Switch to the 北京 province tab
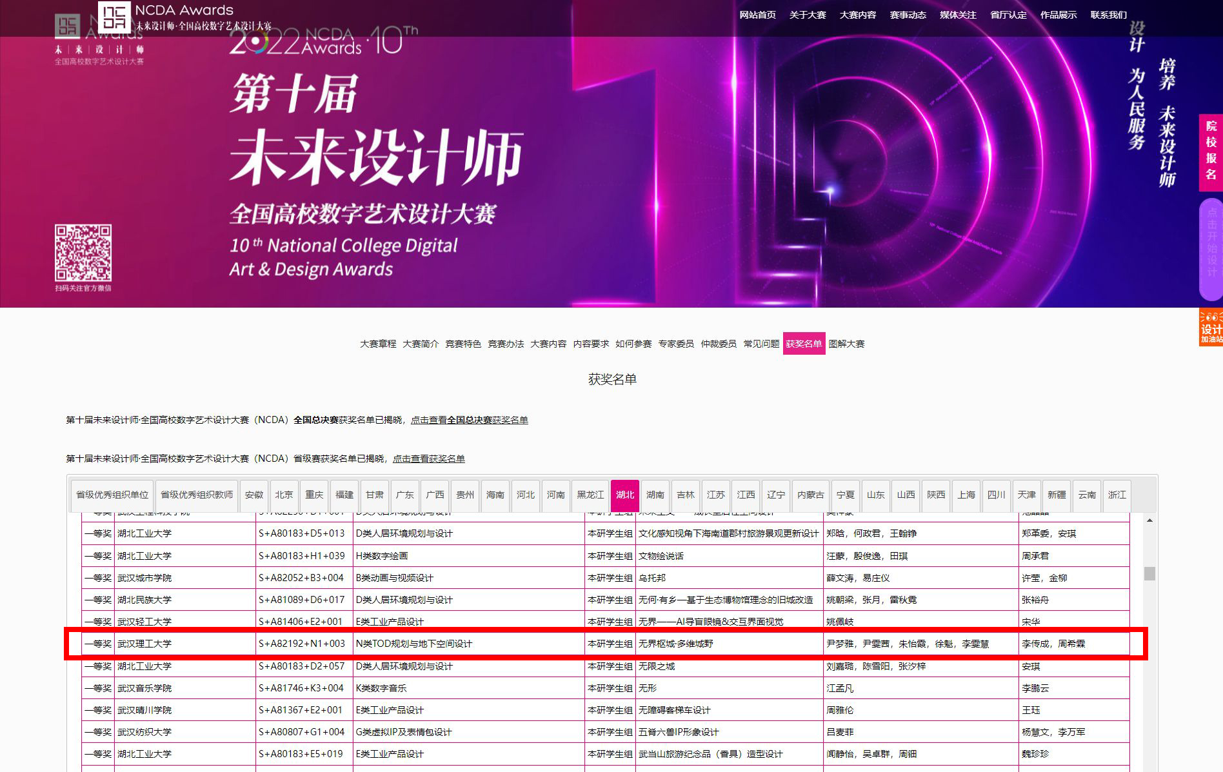The width and height of the screenshot is (1223, 772). [284, 495]
